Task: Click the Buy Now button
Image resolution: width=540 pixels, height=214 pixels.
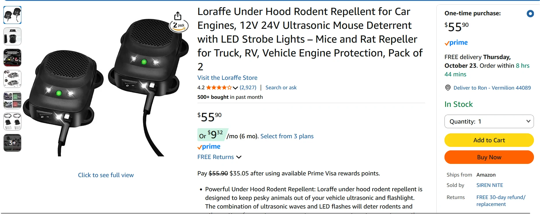Action: [x=489, y=157]
